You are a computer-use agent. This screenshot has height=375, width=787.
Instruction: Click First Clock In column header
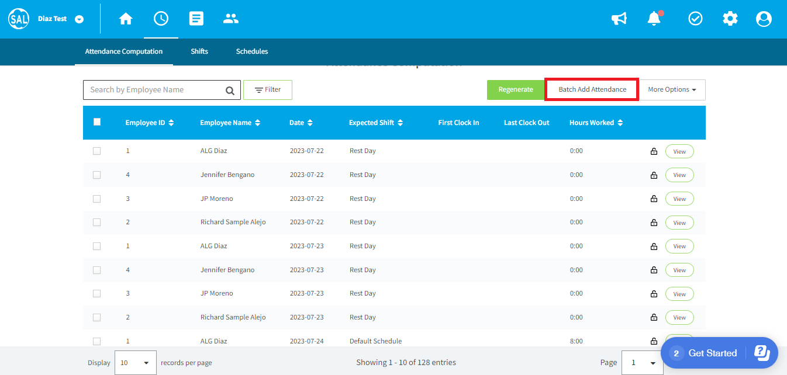458,123
